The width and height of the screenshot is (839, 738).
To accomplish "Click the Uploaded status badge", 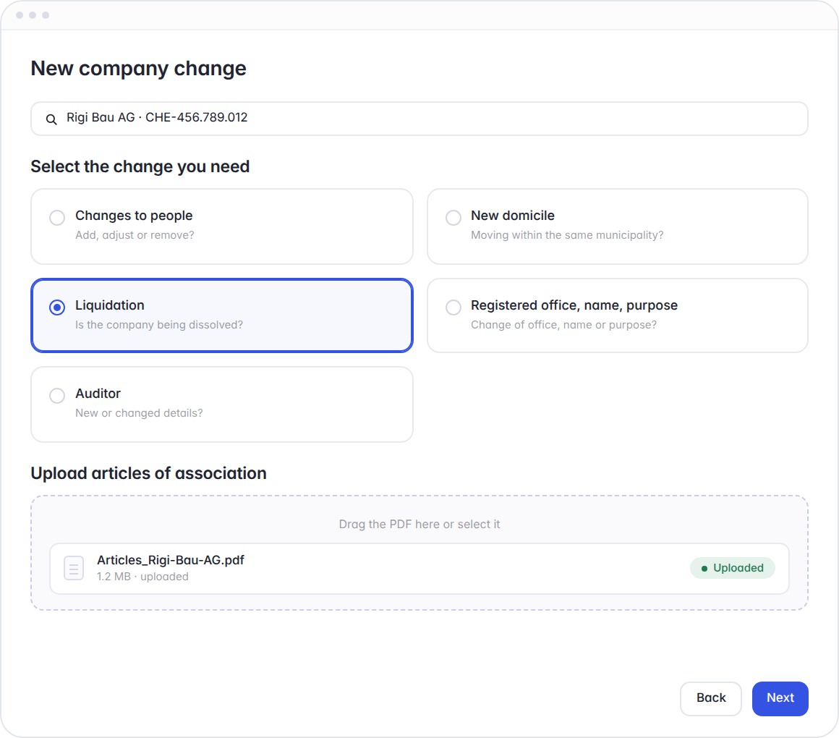I will click(732, 568).
